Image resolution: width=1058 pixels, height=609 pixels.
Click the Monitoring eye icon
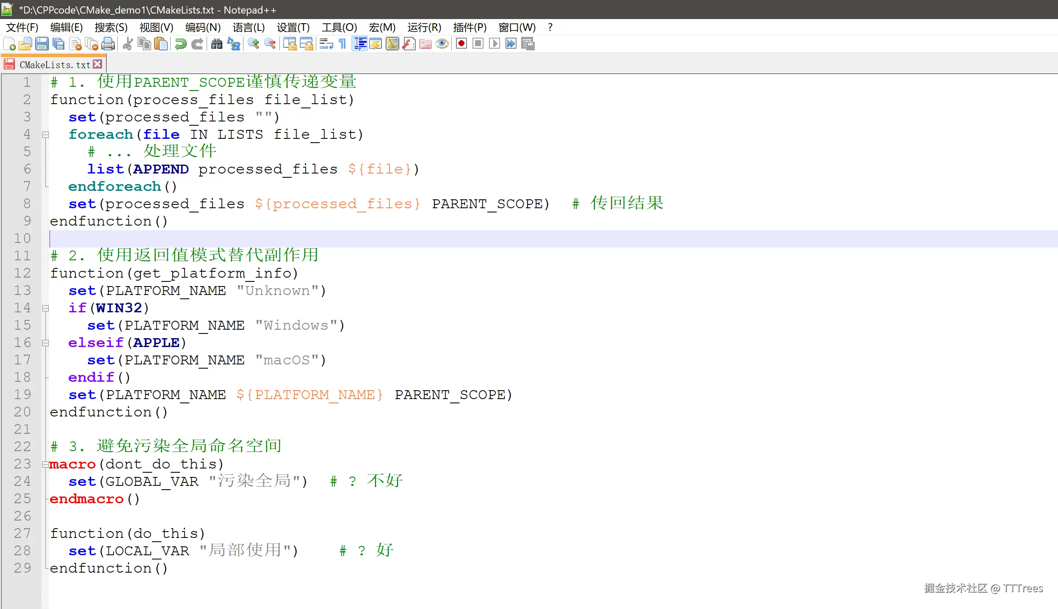coord(442,44)
